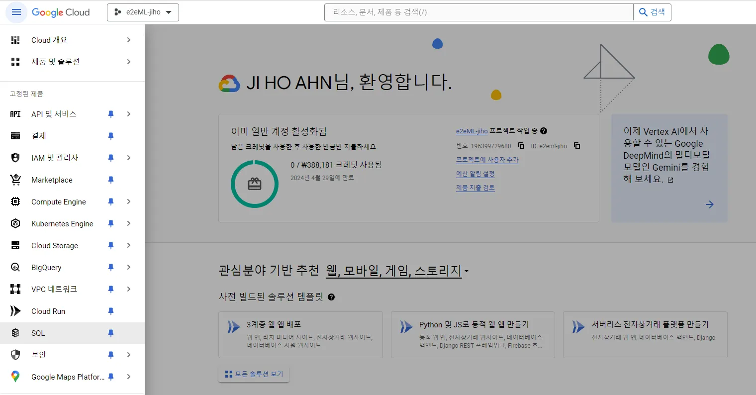The height and width of the screenshot is (395, 756).
Task: Click the Cloud 개요 dashboard icon
Action: coord(15,40)
